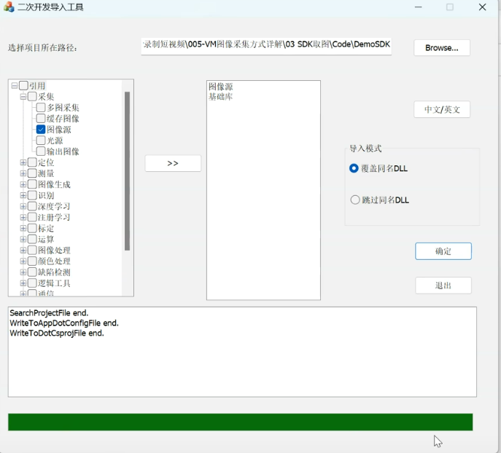Click the 'WriteToAppDotConfigFile end.' log line

tap(64, 323)
